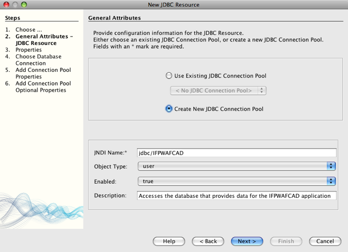The image size is (348, 252).
Task: Select Create New JDBC Connection Pool
Action: [x=169, y=109]
